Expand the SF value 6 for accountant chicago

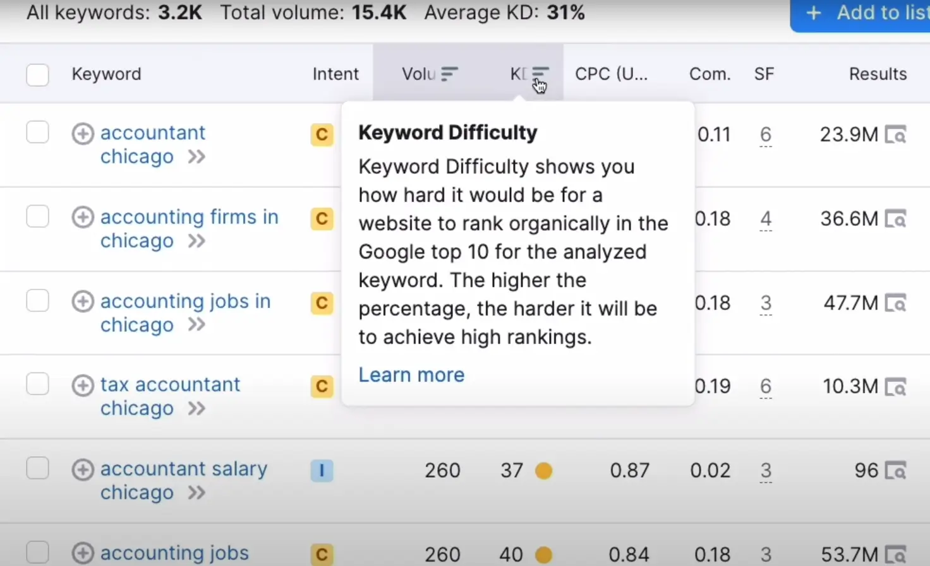coord(765,134)
